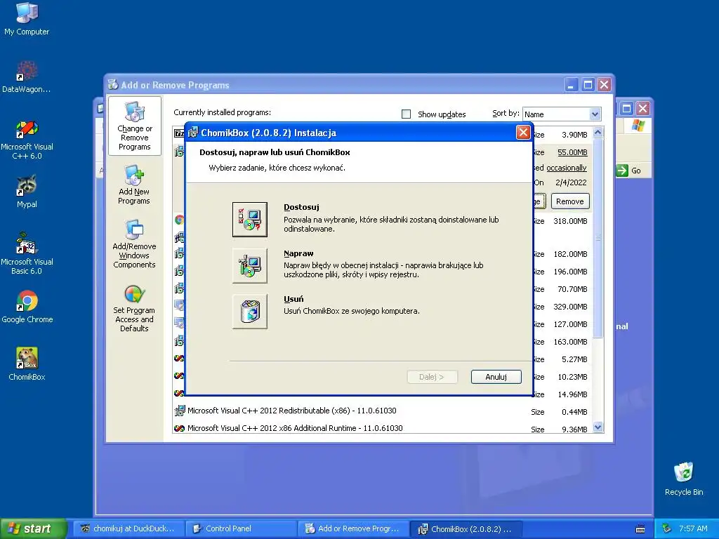Click the occasionally usage link
This screenshot has width=719, height=539.
[x=567, y=168]
